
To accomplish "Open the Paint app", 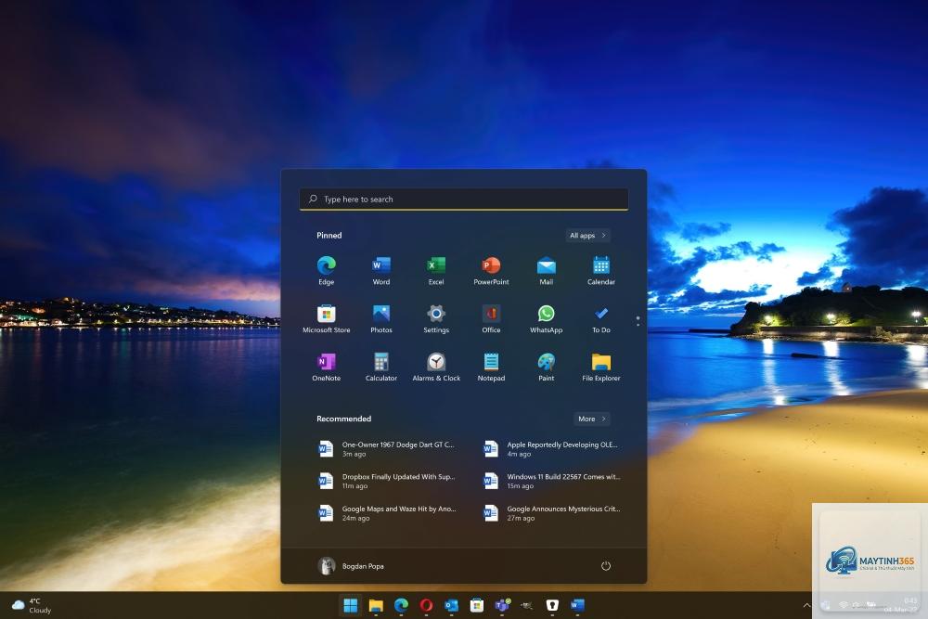I will (x=547, y=367).
